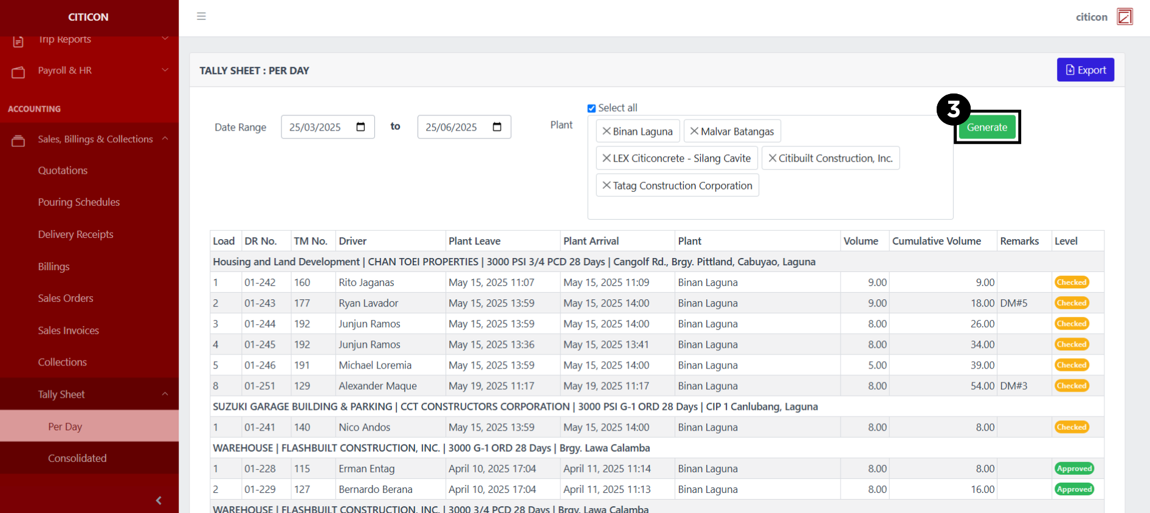The image size is (1150, 513).
Task: Open the start date calendar picker icon
Action: point(360,127)
